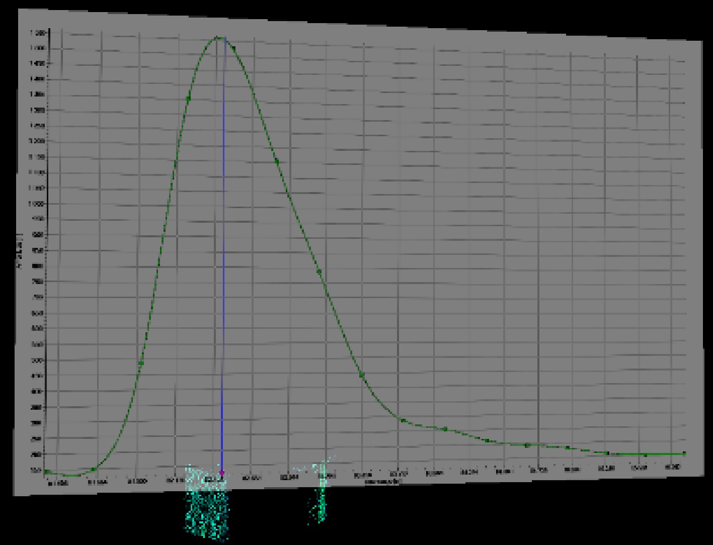Click data point halfway down the falling slope
Image resolution: width=713 pixels, height=545 pixels.
coord(319,272)
